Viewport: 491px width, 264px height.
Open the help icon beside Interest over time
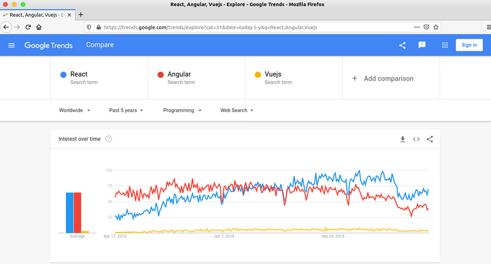tap(109, 139)
